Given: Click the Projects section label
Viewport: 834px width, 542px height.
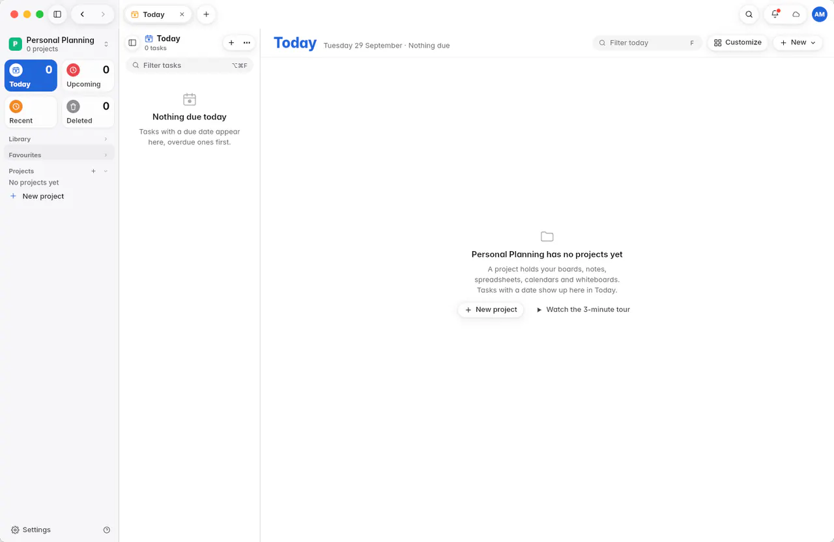Looking at the screenshot, I should [x=22, y=171].
